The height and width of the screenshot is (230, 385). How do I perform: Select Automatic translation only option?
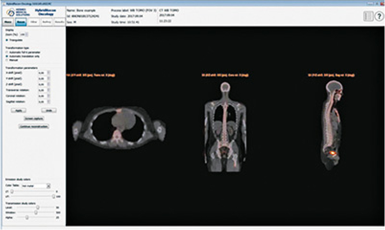(x=7, y=56)
